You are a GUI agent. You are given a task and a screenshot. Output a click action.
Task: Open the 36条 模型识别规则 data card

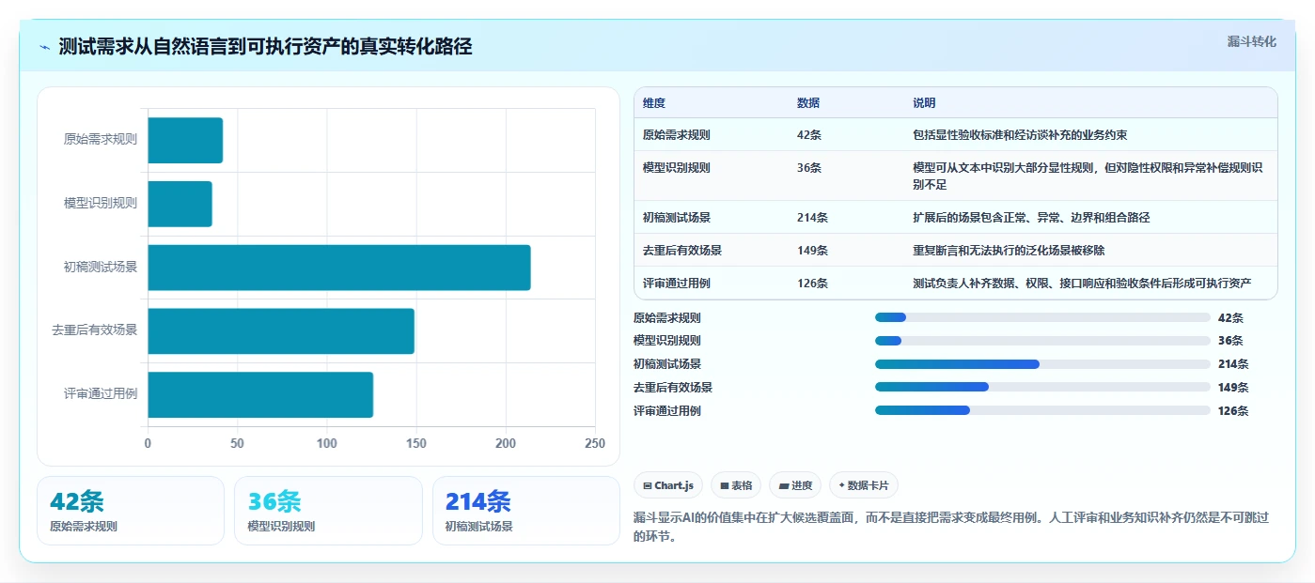328,511
